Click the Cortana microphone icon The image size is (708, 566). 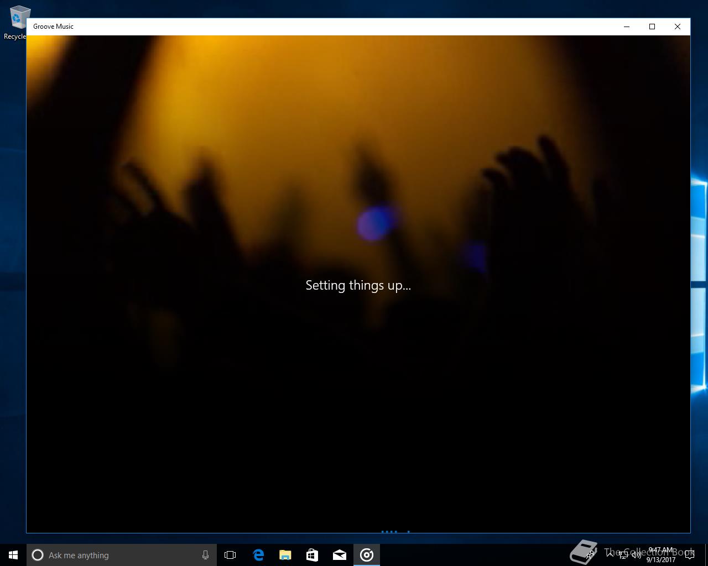[205, 555]
